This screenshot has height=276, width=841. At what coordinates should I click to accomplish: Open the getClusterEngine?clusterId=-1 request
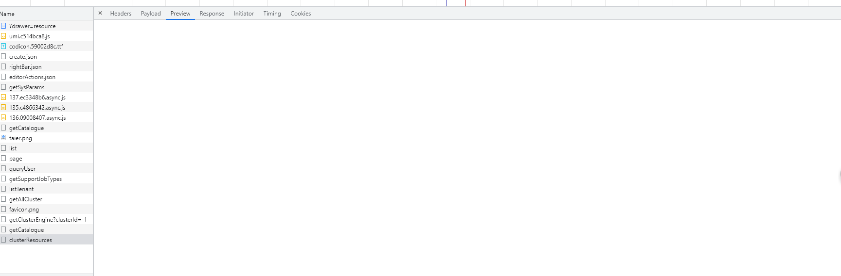click(47, 220)
